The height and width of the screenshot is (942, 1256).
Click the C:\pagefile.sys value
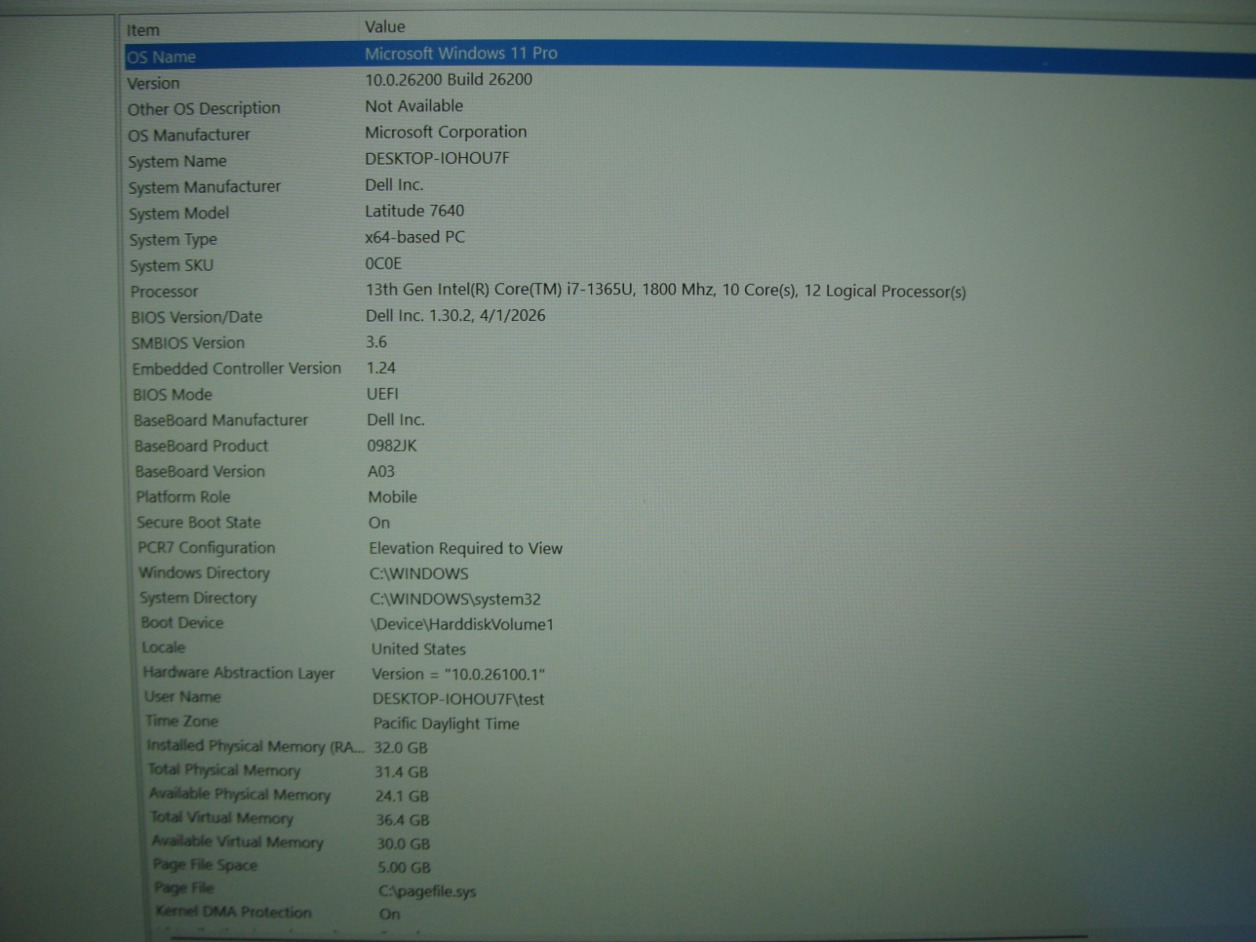tap(427, 892)
